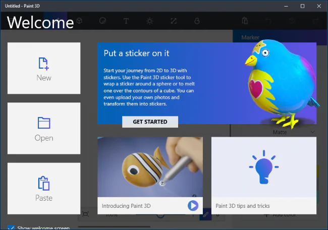The width and height of the screenshot is (328, 230).
Task: Toggle the Show welcome screen checkbox
Action: (x=11, y=227)
